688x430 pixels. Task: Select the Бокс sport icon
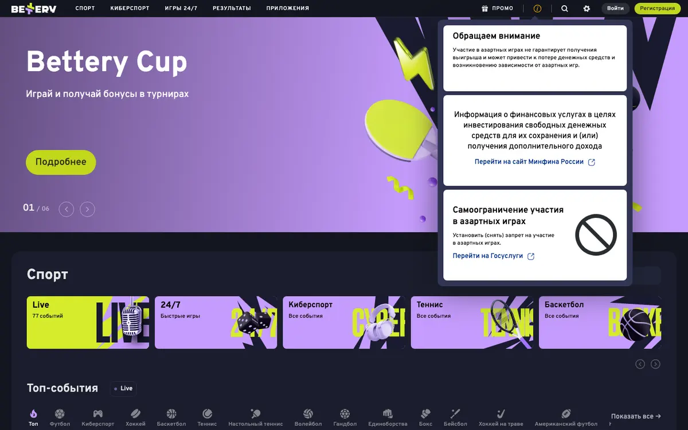pos(425,417)
